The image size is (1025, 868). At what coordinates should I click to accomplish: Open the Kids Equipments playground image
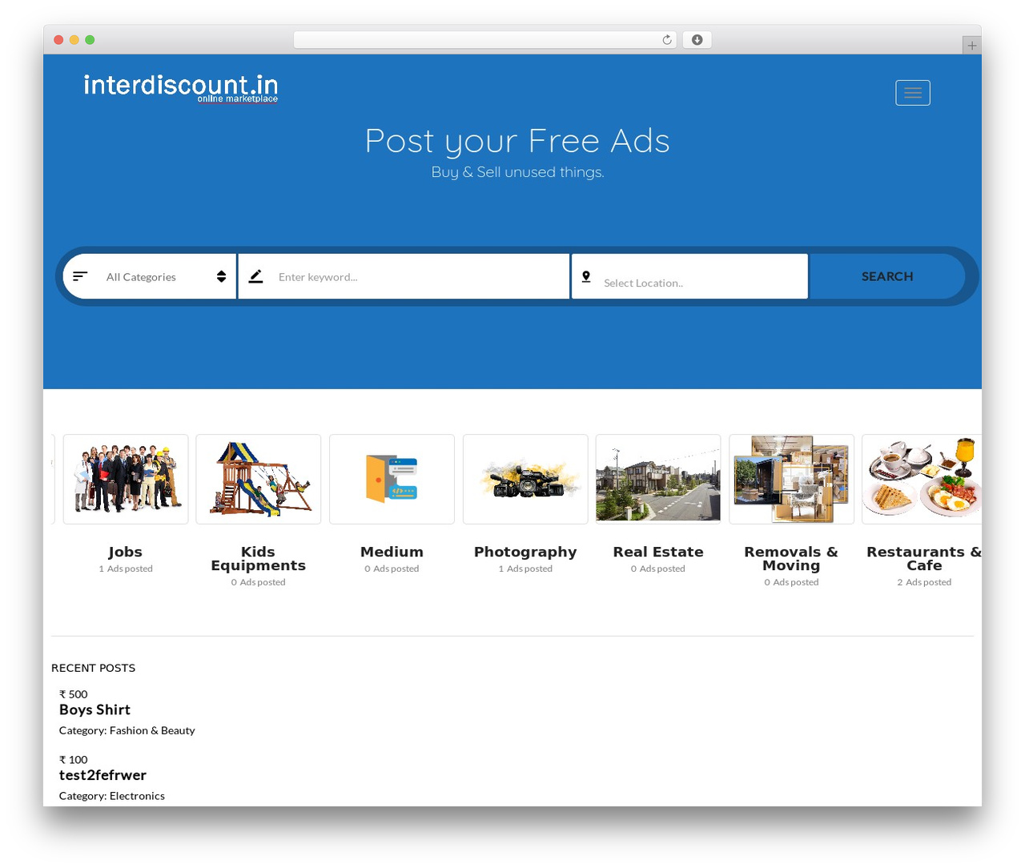tap(259, 480)
